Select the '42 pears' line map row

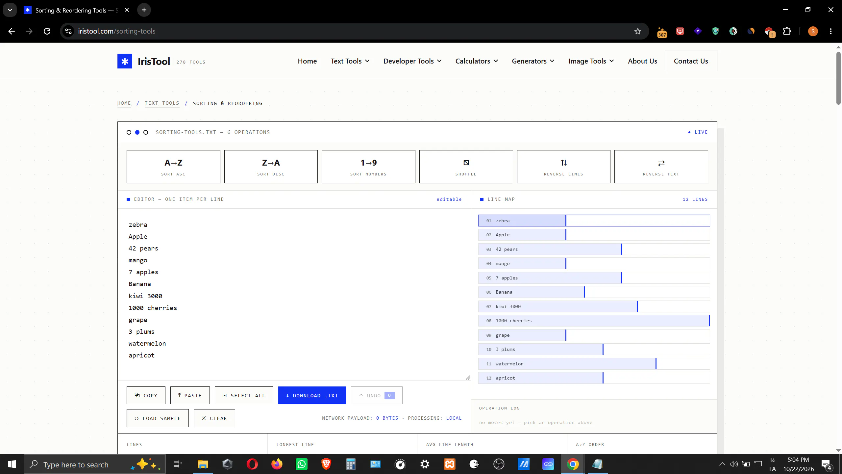(x=594, y=249)
